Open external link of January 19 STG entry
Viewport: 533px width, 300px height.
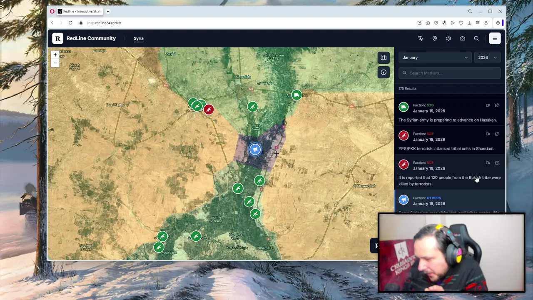[x=497, y=105]
